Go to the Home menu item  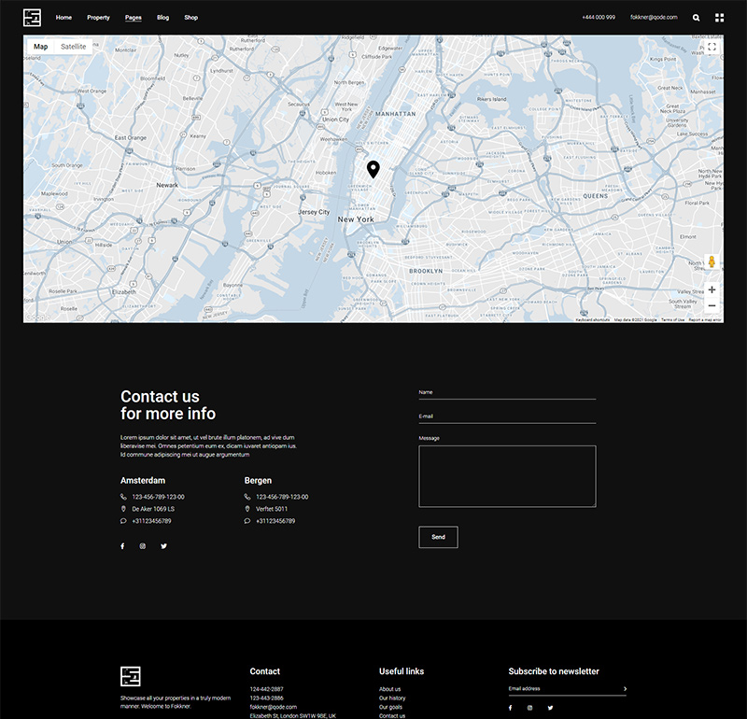click(x=63, y=18)
